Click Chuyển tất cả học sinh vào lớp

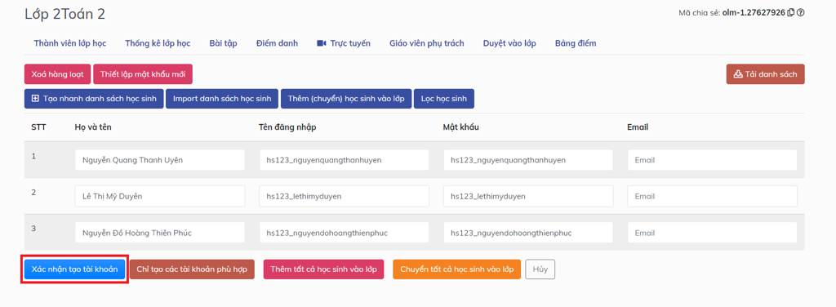pos(457,269)
